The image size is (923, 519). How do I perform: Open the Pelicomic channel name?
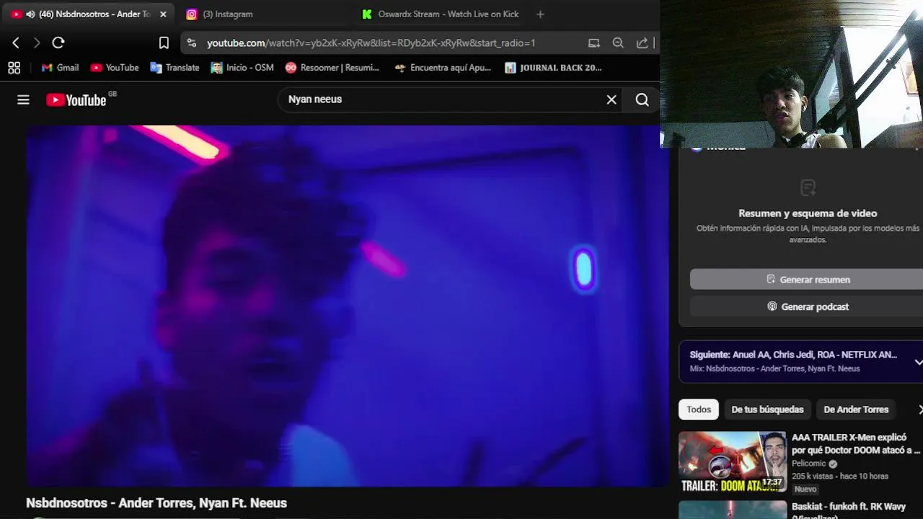click(x=809, y=463)
